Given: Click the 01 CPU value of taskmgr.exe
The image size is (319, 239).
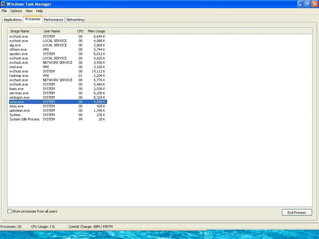Looking at the screenshot, I should click(x=81, y=76).
